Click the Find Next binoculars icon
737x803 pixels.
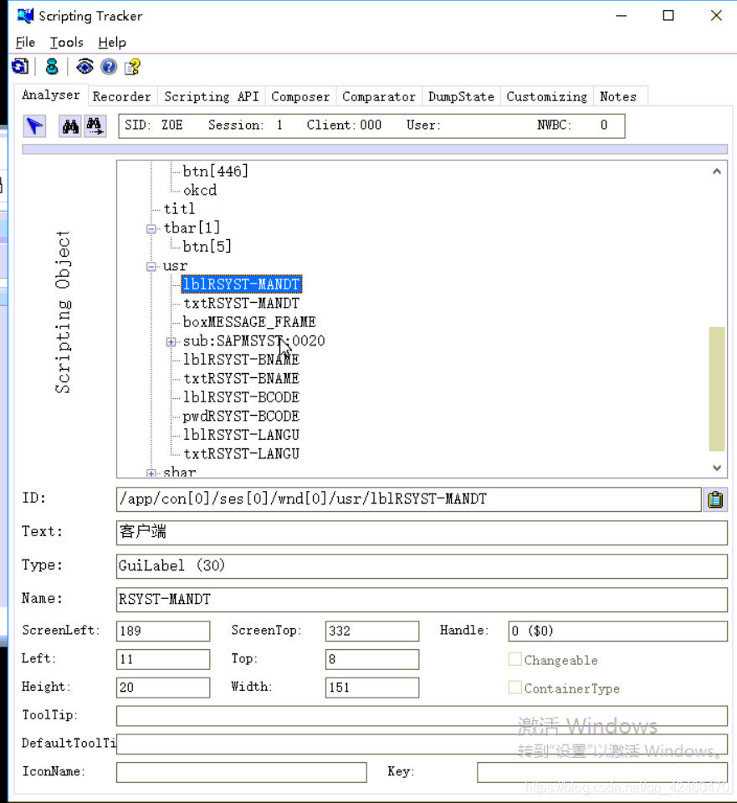coord(95,125)
